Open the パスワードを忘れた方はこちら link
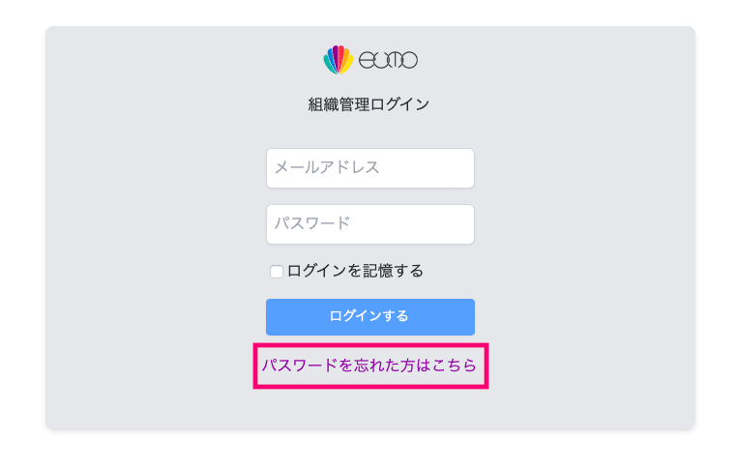Screen dimensions: 737x468 pos(369,366)
